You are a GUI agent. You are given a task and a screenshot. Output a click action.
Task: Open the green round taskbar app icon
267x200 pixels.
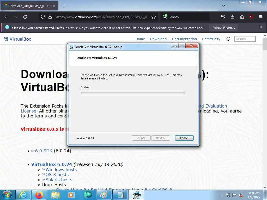click(x=88, y=195)
